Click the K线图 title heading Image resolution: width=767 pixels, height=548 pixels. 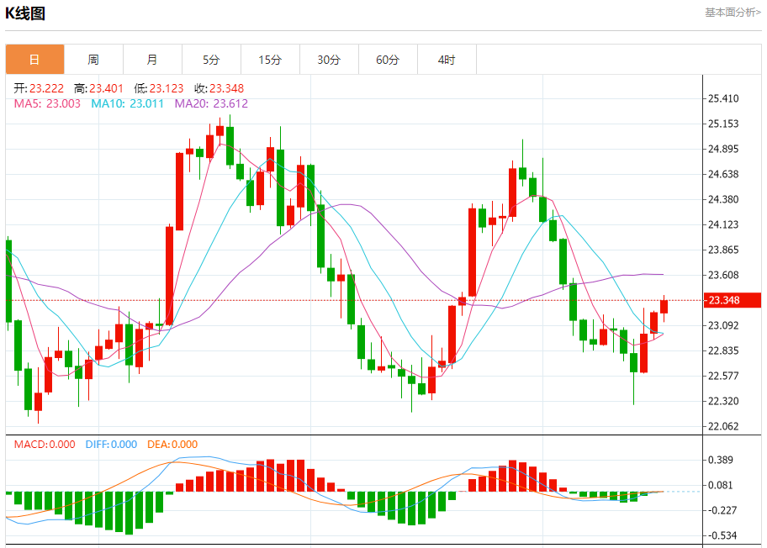click(x=25, y=13)
